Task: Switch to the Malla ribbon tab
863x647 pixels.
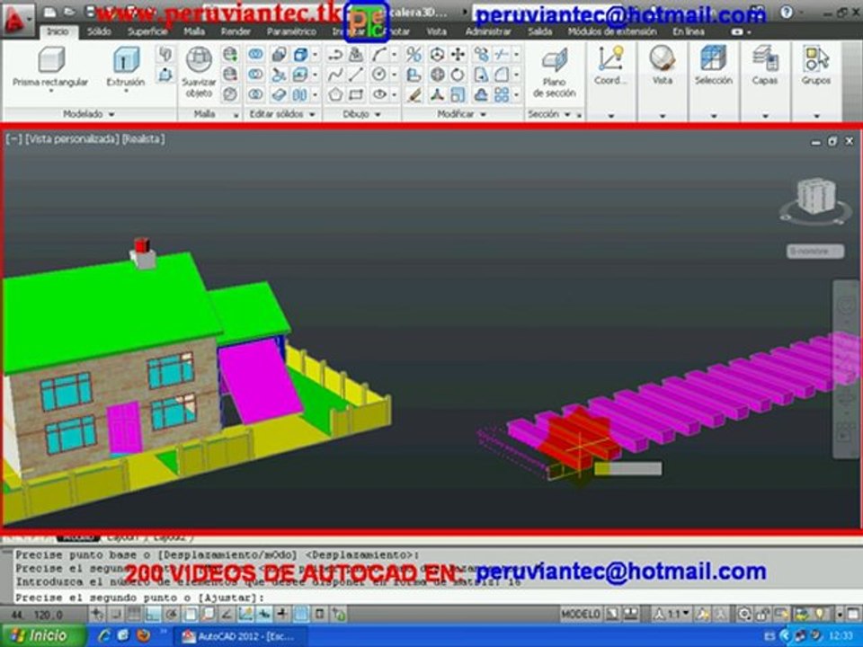Action: pyautogui.click(x=194, y=32)
